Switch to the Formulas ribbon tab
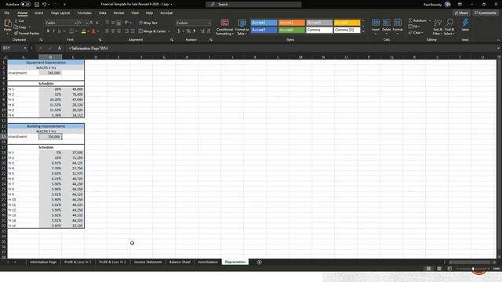Viewport: 502px width, 282px height. point(84,13)
